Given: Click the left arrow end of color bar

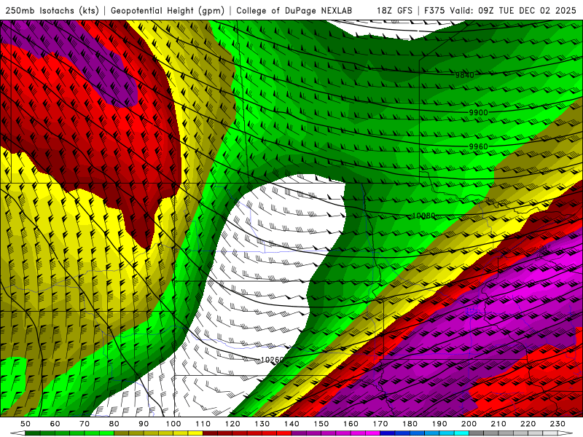Looking at the screenshot, I should click(17, 433).
